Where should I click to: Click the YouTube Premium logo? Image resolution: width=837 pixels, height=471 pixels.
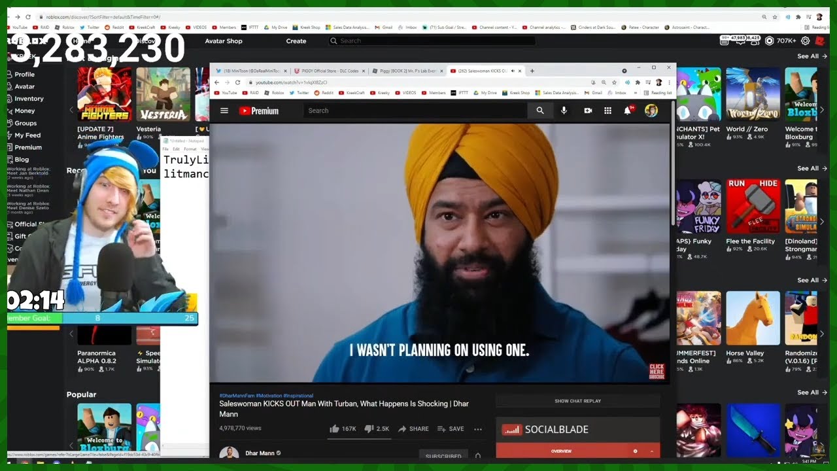pyautogui.click(x=259, y=111)
